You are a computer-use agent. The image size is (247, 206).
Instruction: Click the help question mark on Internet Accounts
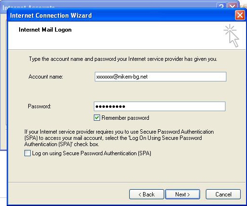point(221,6)
